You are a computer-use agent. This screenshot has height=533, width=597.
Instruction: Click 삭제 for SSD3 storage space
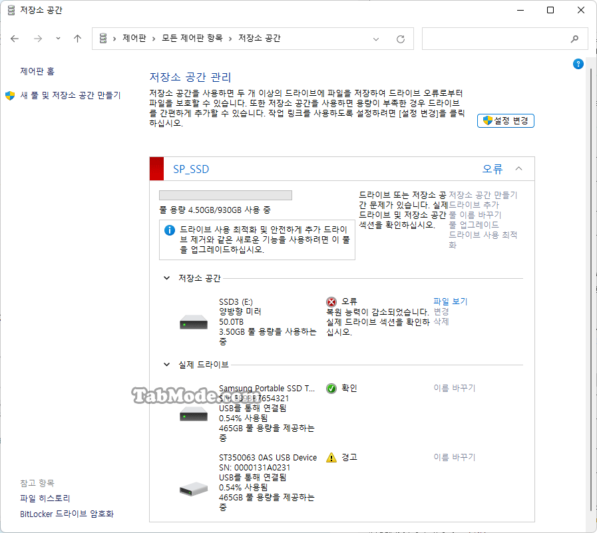click(441, 321)
